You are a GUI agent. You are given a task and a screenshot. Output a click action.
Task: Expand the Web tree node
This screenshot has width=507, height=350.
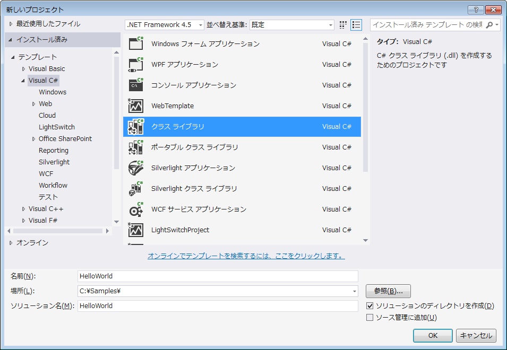[33, 104]
